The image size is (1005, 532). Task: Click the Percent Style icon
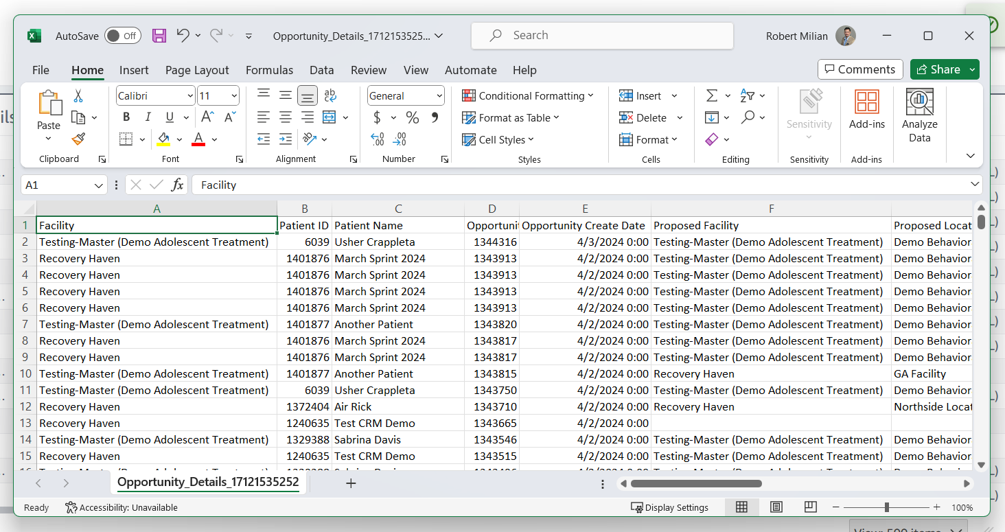pos(412,117)
